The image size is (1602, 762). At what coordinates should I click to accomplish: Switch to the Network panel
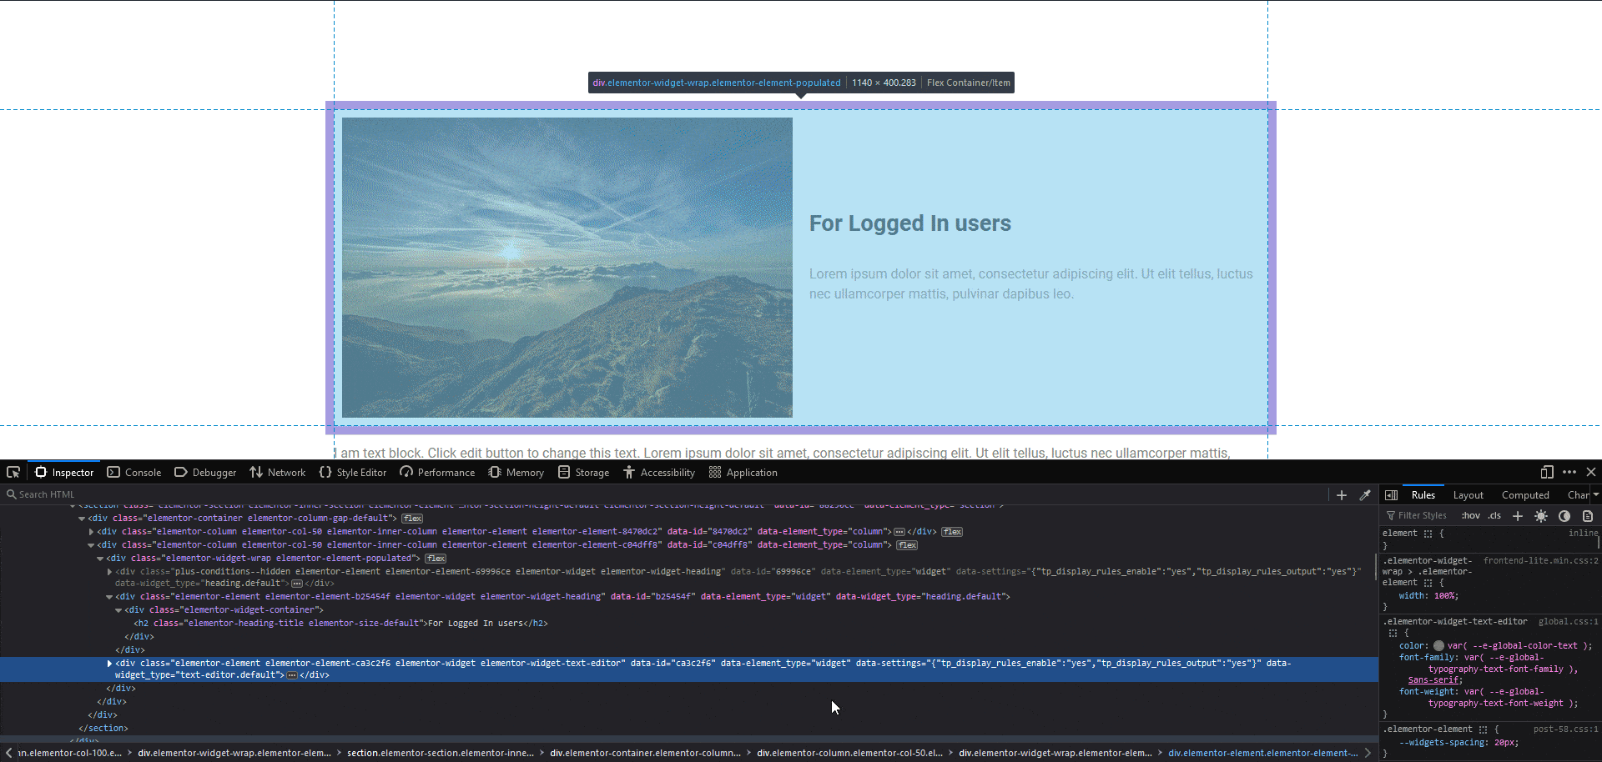coord(278,473)
